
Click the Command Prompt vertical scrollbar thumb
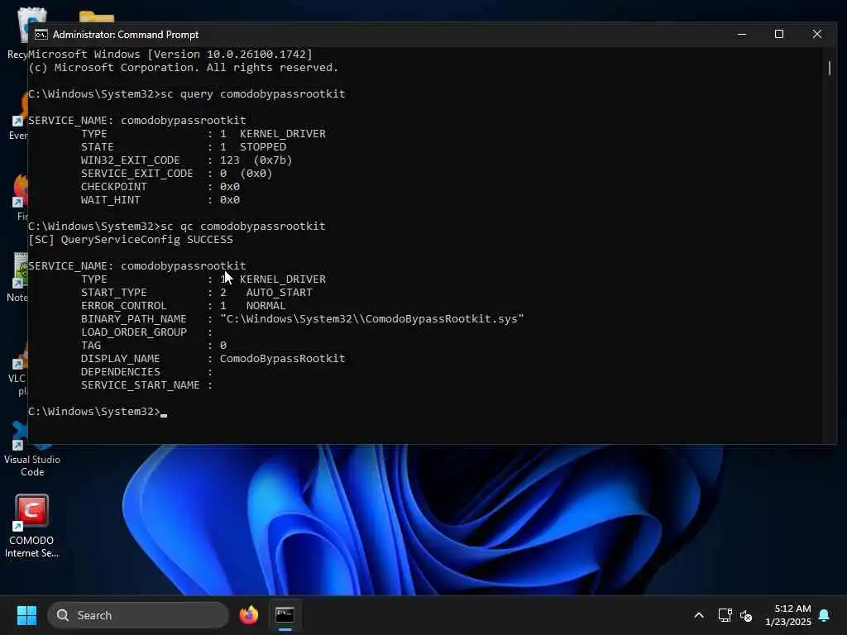[x=829, y=68]
